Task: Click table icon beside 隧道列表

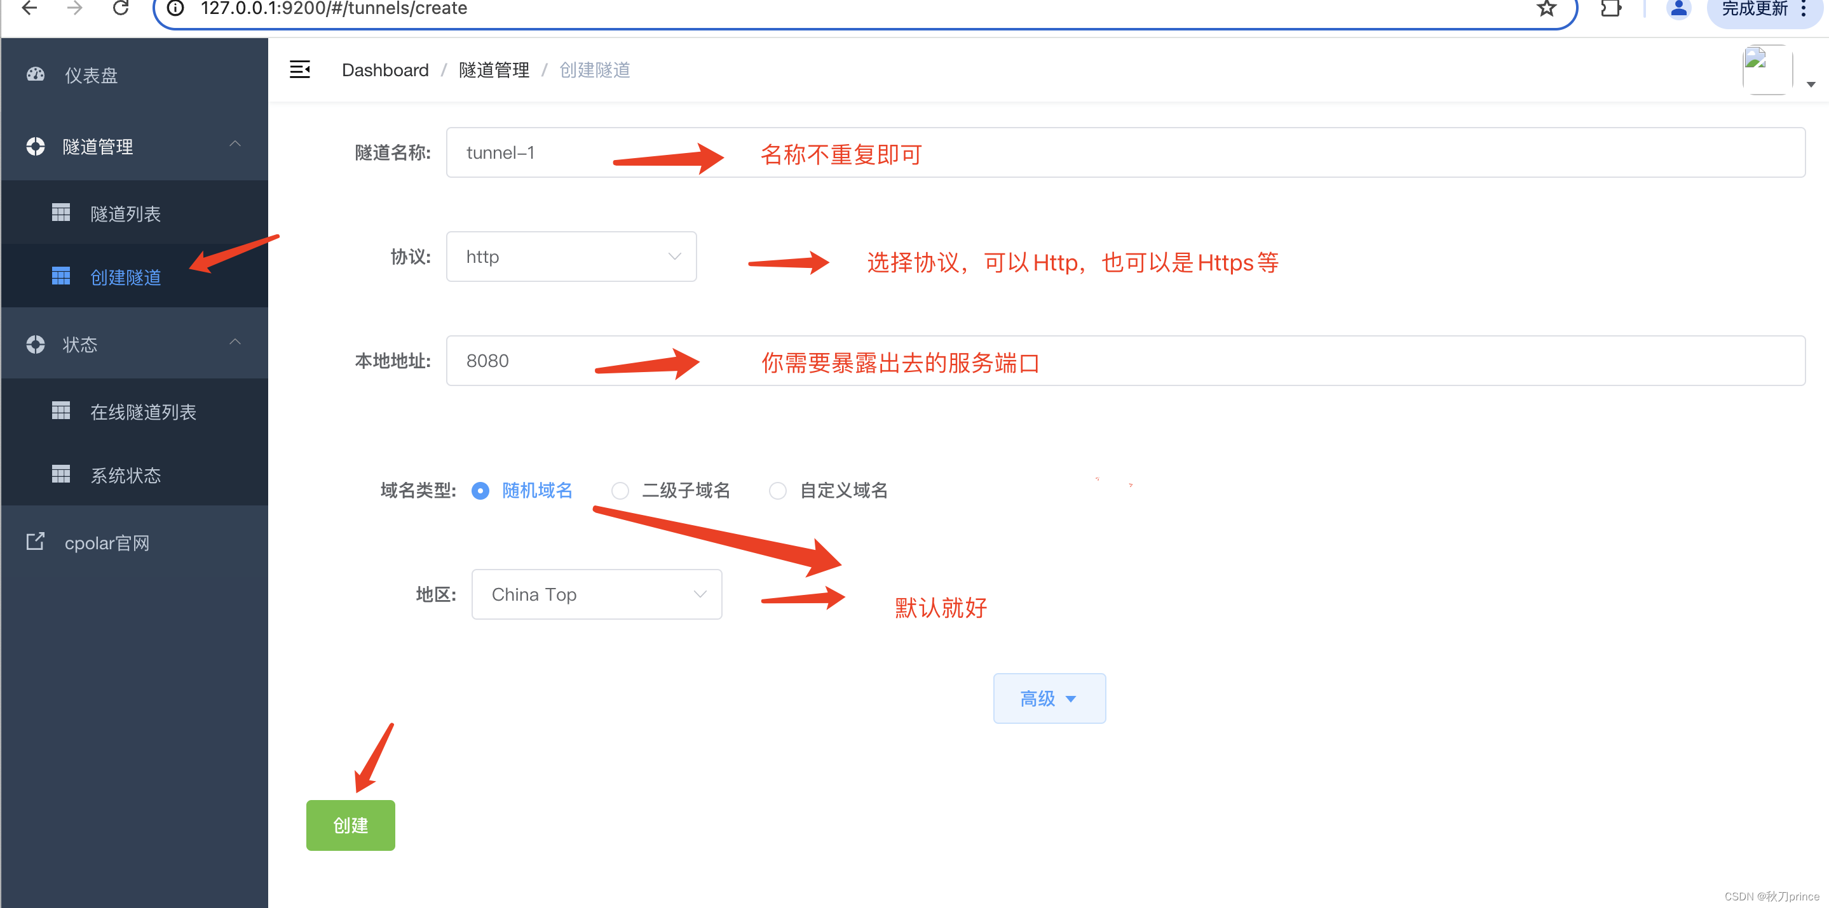Action: click(61, 213)
